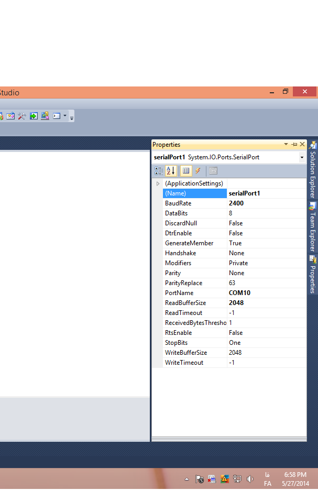Click the StopBits One value
This screenshot has height=490, width=318.
coord(235,343)
